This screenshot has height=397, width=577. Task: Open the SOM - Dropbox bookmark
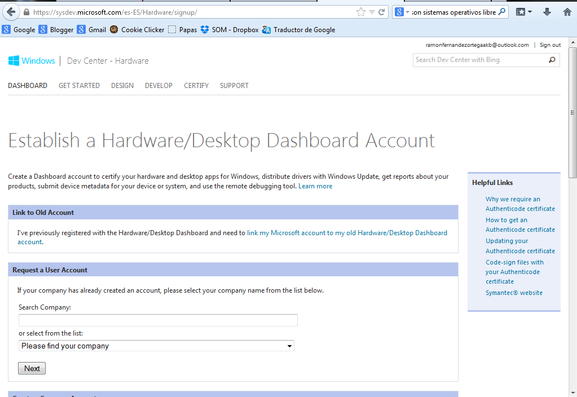tap(230, 30)
